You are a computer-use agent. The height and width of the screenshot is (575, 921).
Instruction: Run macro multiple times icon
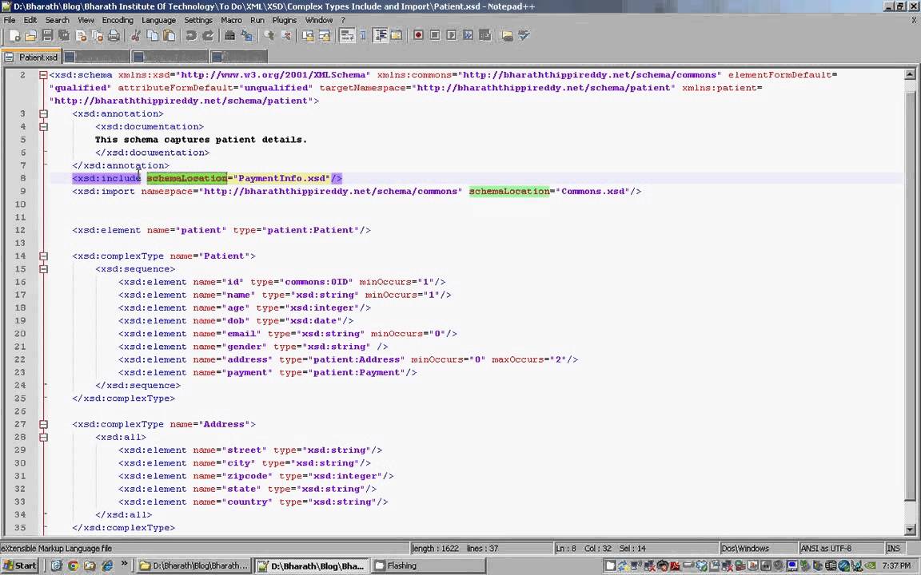click(468, 36)
